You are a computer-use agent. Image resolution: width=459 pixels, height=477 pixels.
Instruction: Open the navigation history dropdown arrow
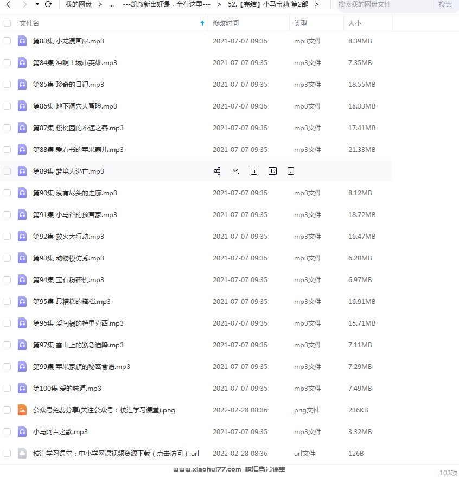click(x=37, y=4)
